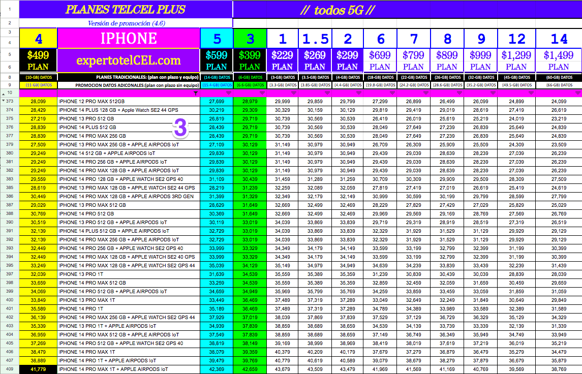Select the 'IPHONE 13 PRO 1T' cell

[129, 274]
